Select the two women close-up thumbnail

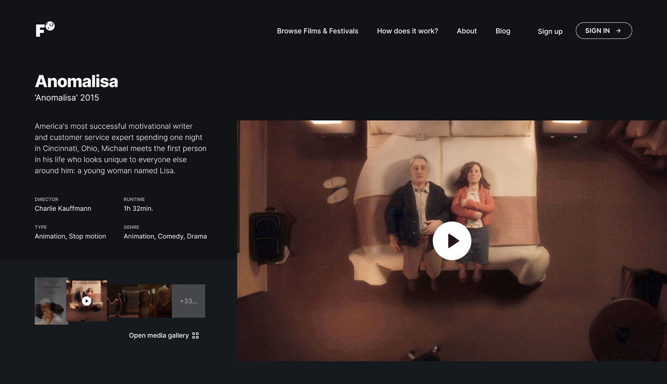tap(155, 301)
